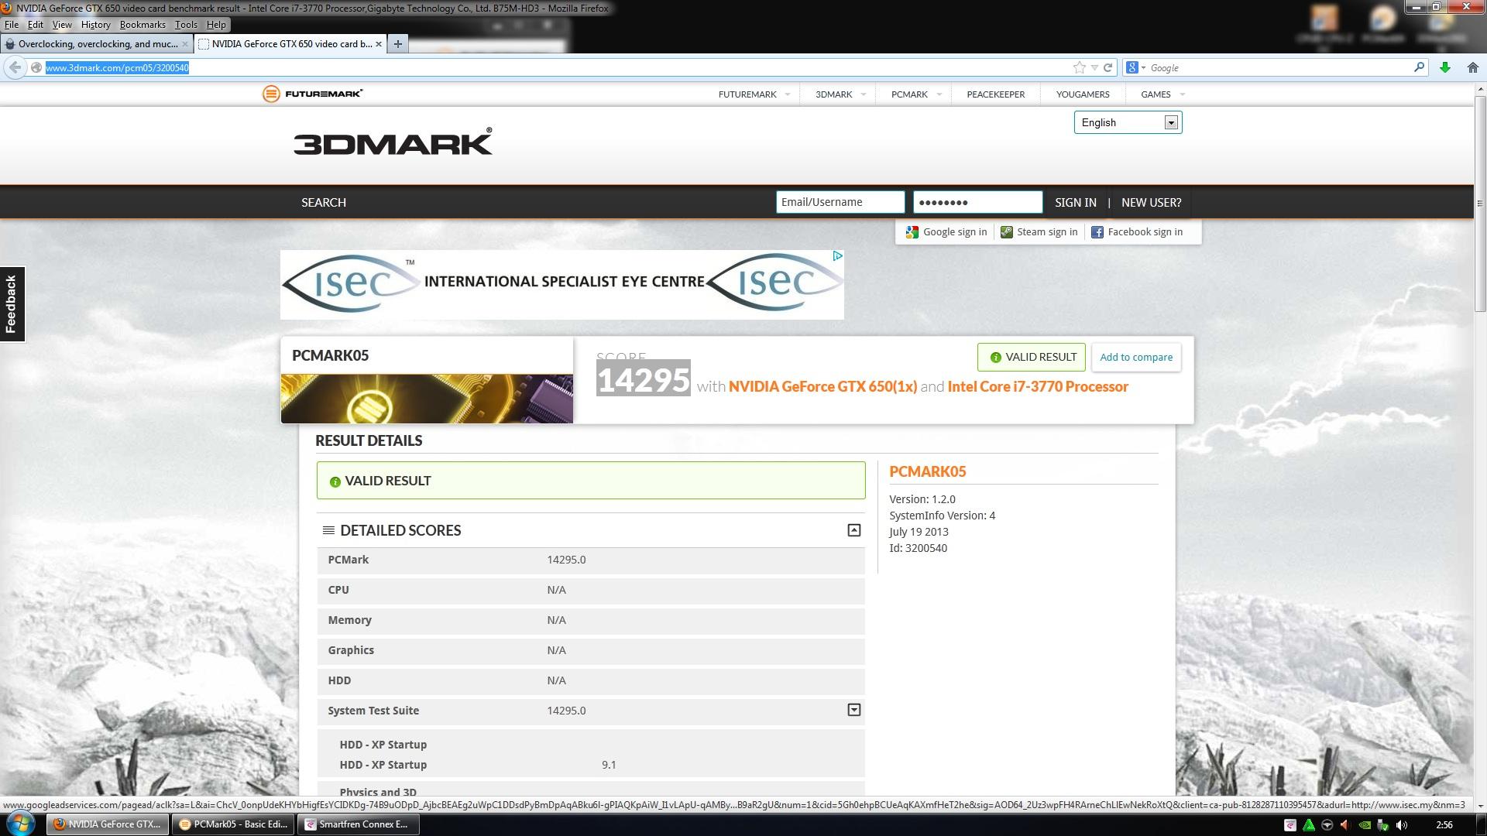The width and height of the screenshot is (1487, 836).
Task: Open the Bookmarks menu
Action: 143,25
